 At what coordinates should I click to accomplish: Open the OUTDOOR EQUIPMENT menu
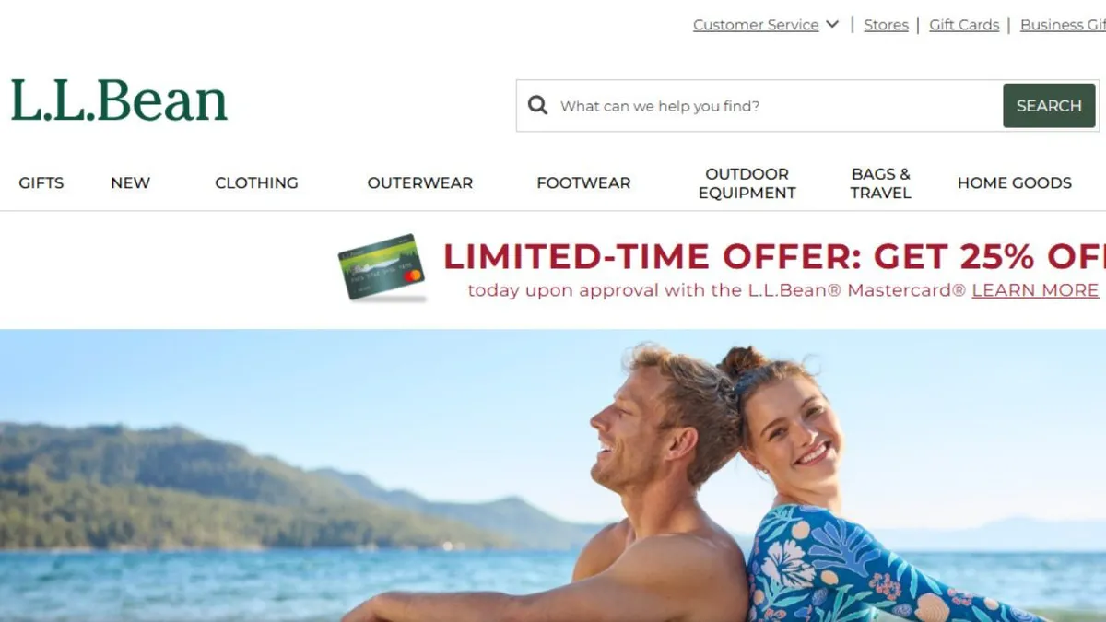pyautogui.click(x=747, y=182)
